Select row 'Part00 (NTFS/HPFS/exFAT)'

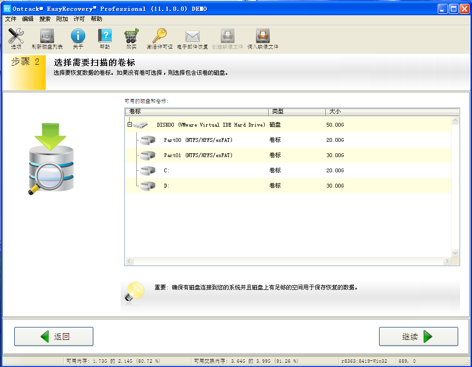288,140
